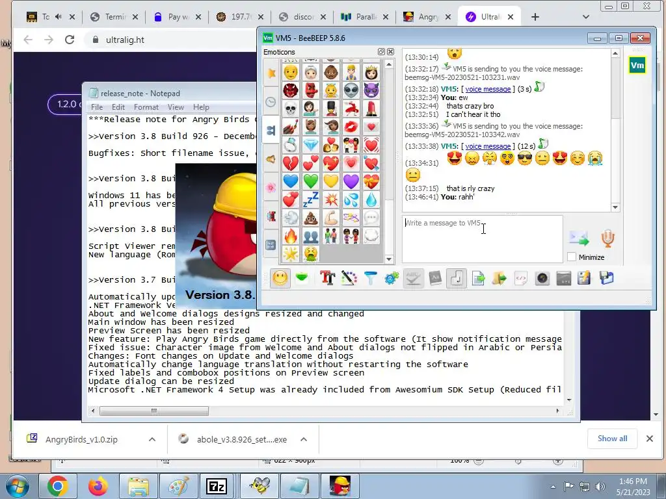Enable the Minimize checkbox

tap(572, 257)
